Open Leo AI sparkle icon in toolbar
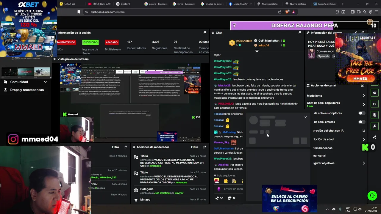Image resolution: width=381 pixels, height=214 pixels. coord(365,12)
